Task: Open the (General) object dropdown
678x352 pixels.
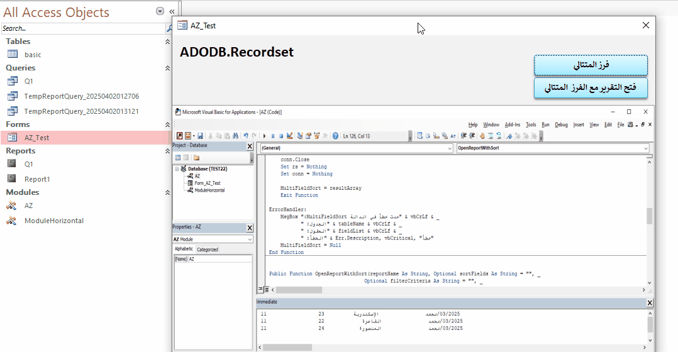Action: 449,148
